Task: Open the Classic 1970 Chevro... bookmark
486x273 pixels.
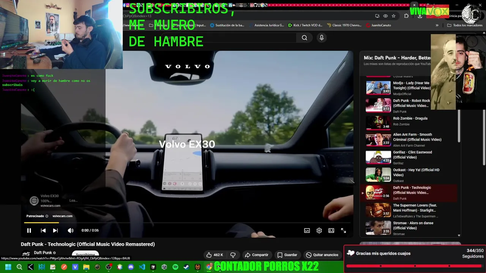Action: 344,25
